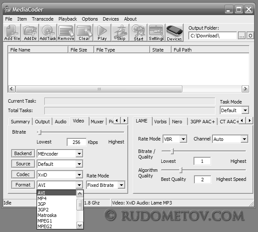Screen dimensions: 258x232
Task: Click the Algorithm Quality slider handle
Action: click(181, 170)
